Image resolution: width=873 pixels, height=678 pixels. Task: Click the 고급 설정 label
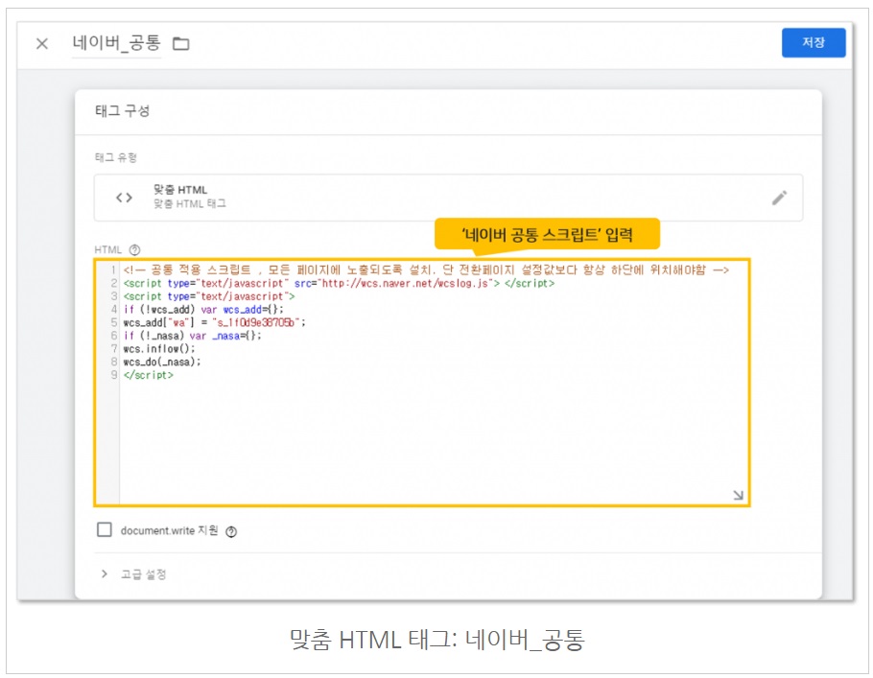144,573
